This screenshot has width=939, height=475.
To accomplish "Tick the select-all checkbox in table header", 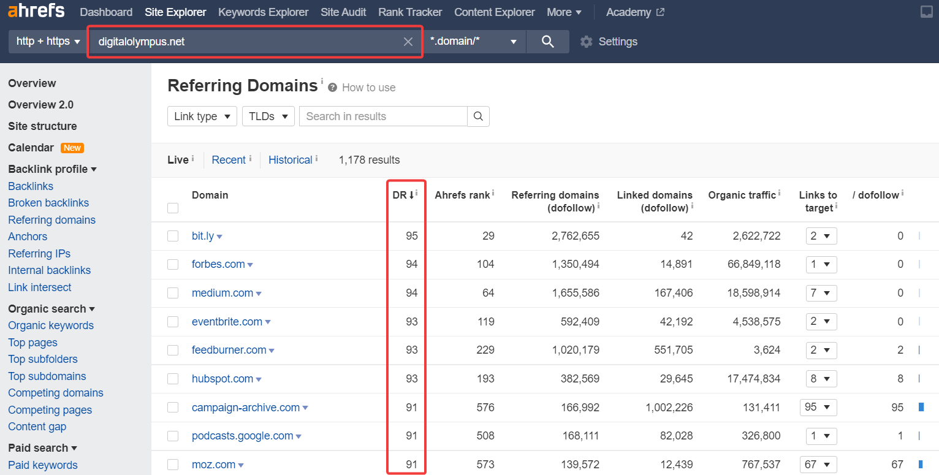I will [173, 208].
